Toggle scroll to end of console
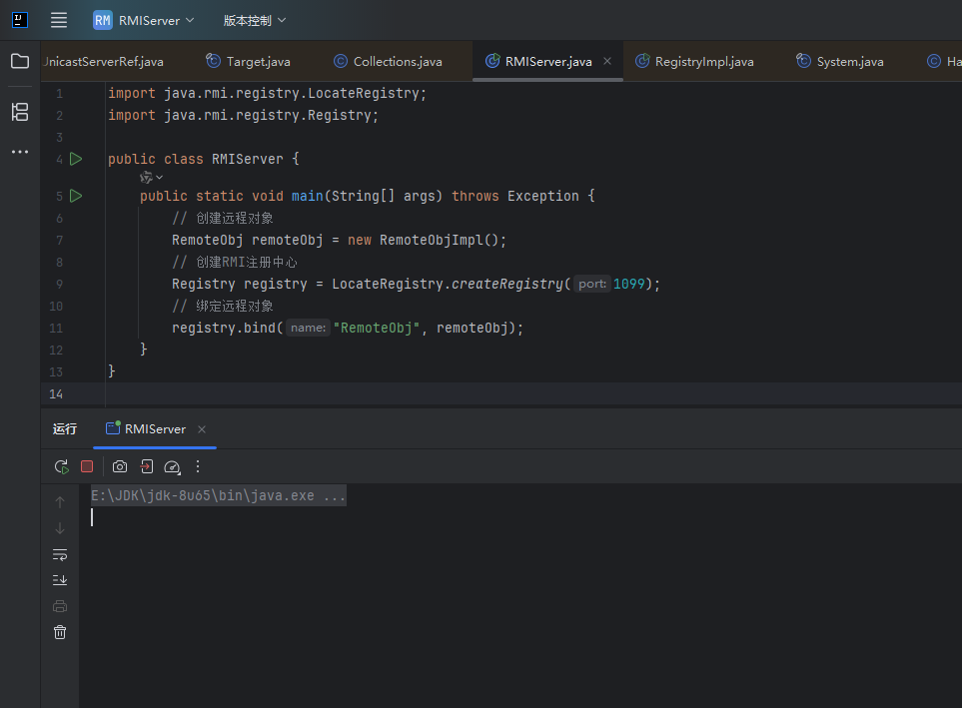 point(60,580)
